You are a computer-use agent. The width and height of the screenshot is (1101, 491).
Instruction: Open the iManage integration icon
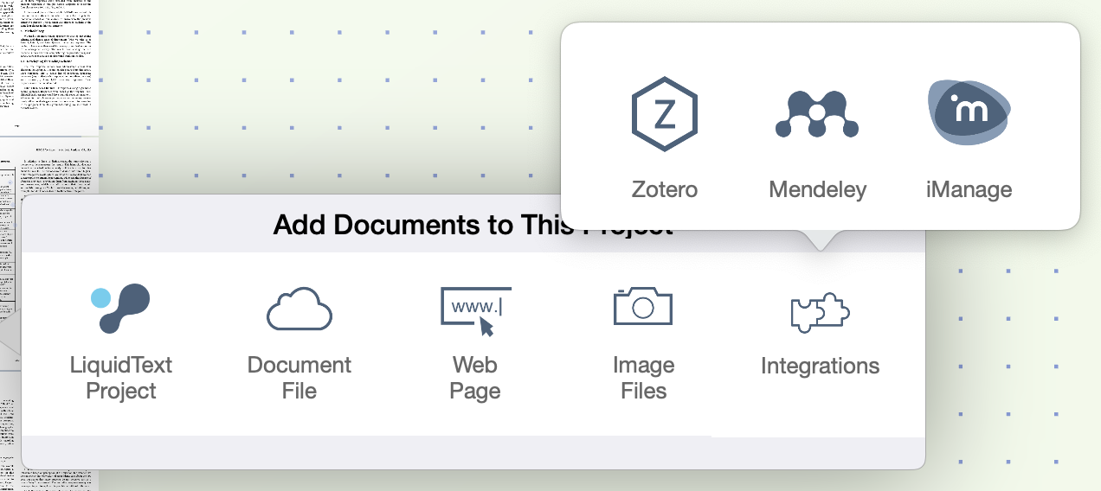coord(969,115)
